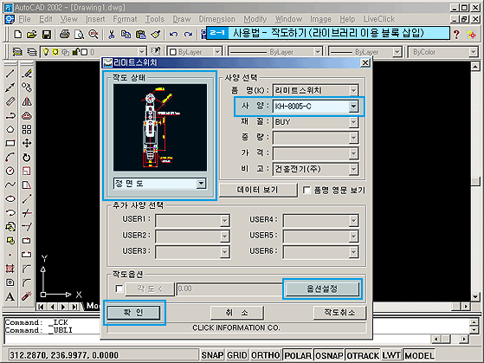Click the Print icon

pyautogui.click(x=65, y=34)
